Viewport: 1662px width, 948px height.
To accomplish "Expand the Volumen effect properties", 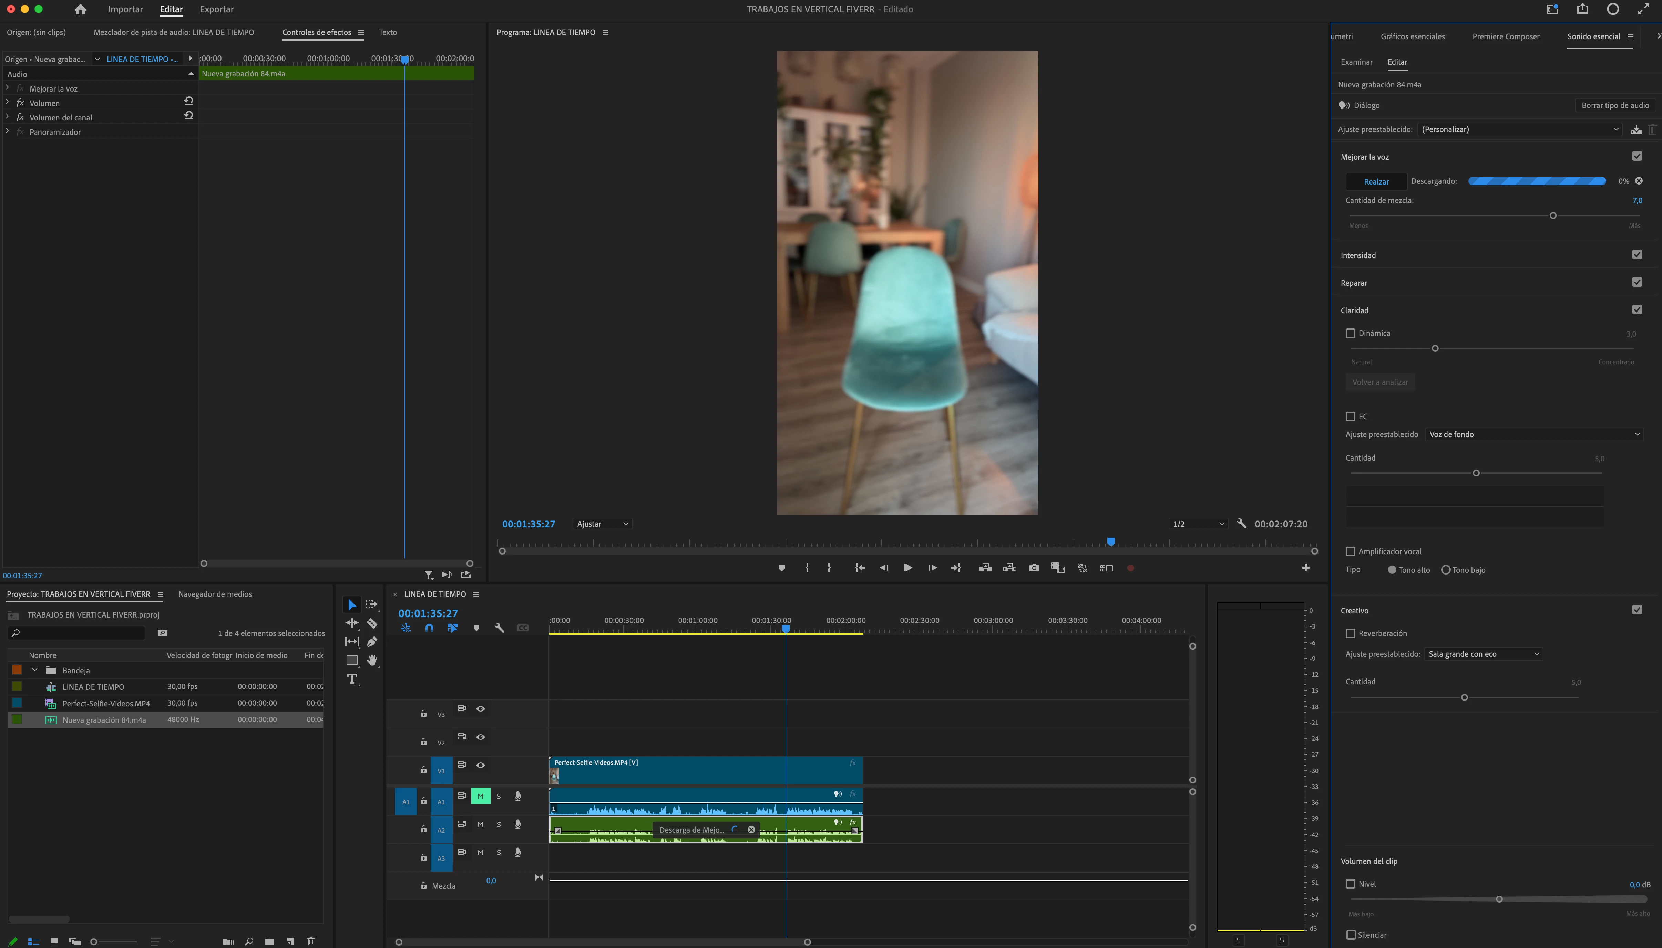I will click(7, 103).
